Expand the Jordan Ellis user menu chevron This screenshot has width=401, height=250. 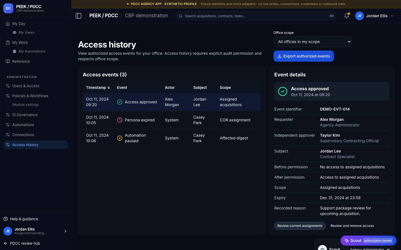[392, 16]
